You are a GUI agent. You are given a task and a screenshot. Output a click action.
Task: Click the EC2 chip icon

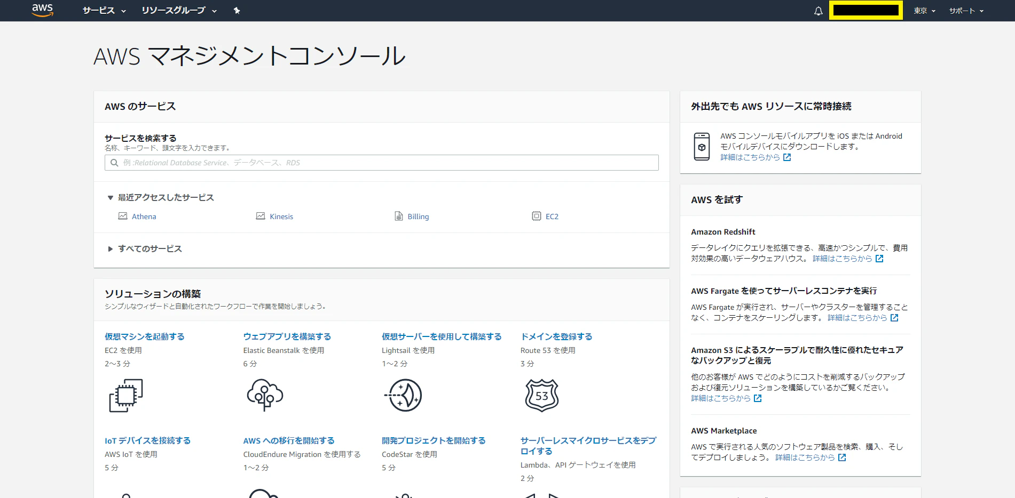click(x=536, y=216)
